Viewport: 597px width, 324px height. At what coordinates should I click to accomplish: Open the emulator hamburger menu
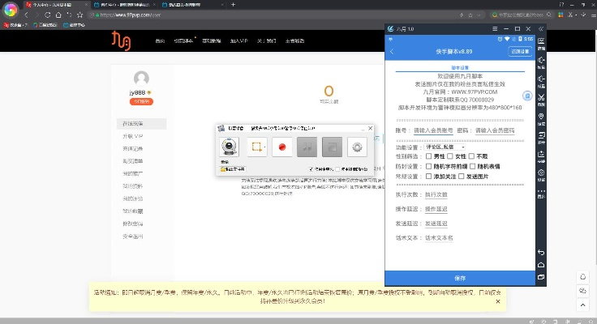tap(495, 28)
